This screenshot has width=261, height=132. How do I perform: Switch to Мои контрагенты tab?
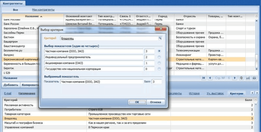pyautogui.click(x=43, y=10)
